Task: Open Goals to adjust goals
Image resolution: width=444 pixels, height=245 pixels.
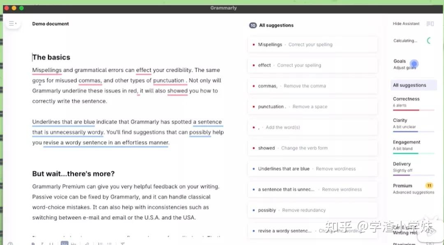Action: tap(405, 64)
